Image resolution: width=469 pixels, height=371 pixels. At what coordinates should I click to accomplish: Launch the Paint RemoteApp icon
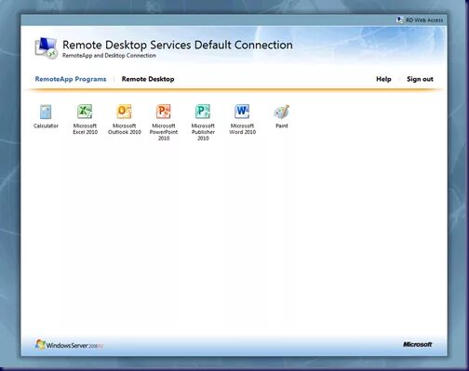click(282, 112)
